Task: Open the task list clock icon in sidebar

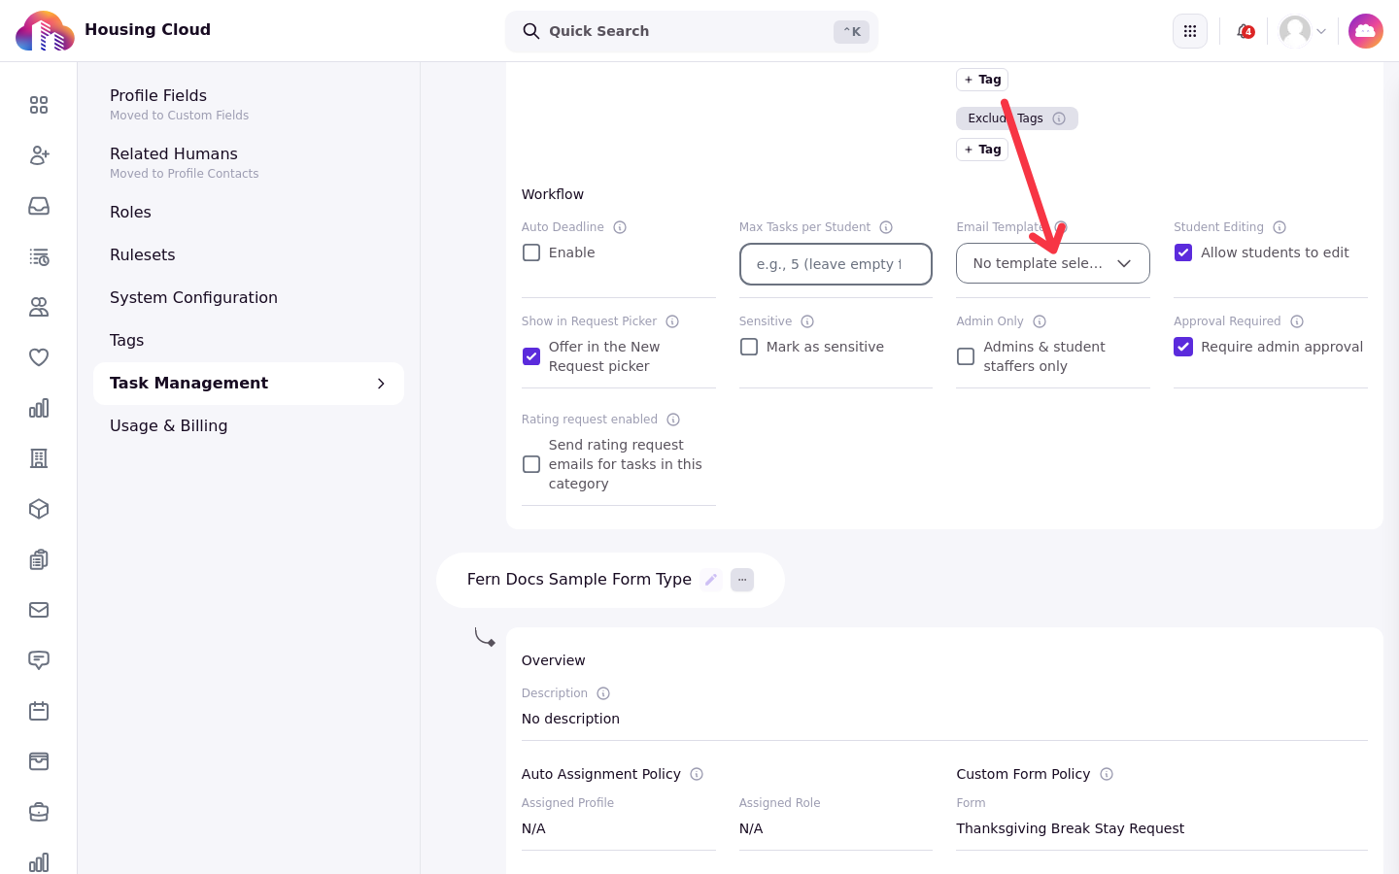Action: pos(39,256)
